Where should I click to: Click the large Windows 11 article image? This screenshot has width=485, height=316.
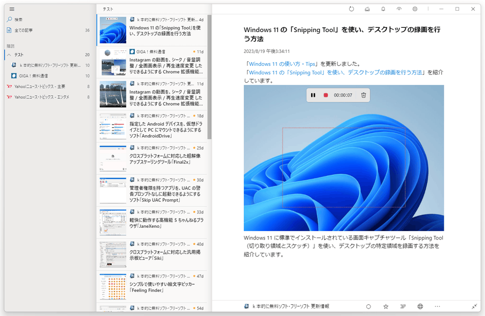coord(344,158)
